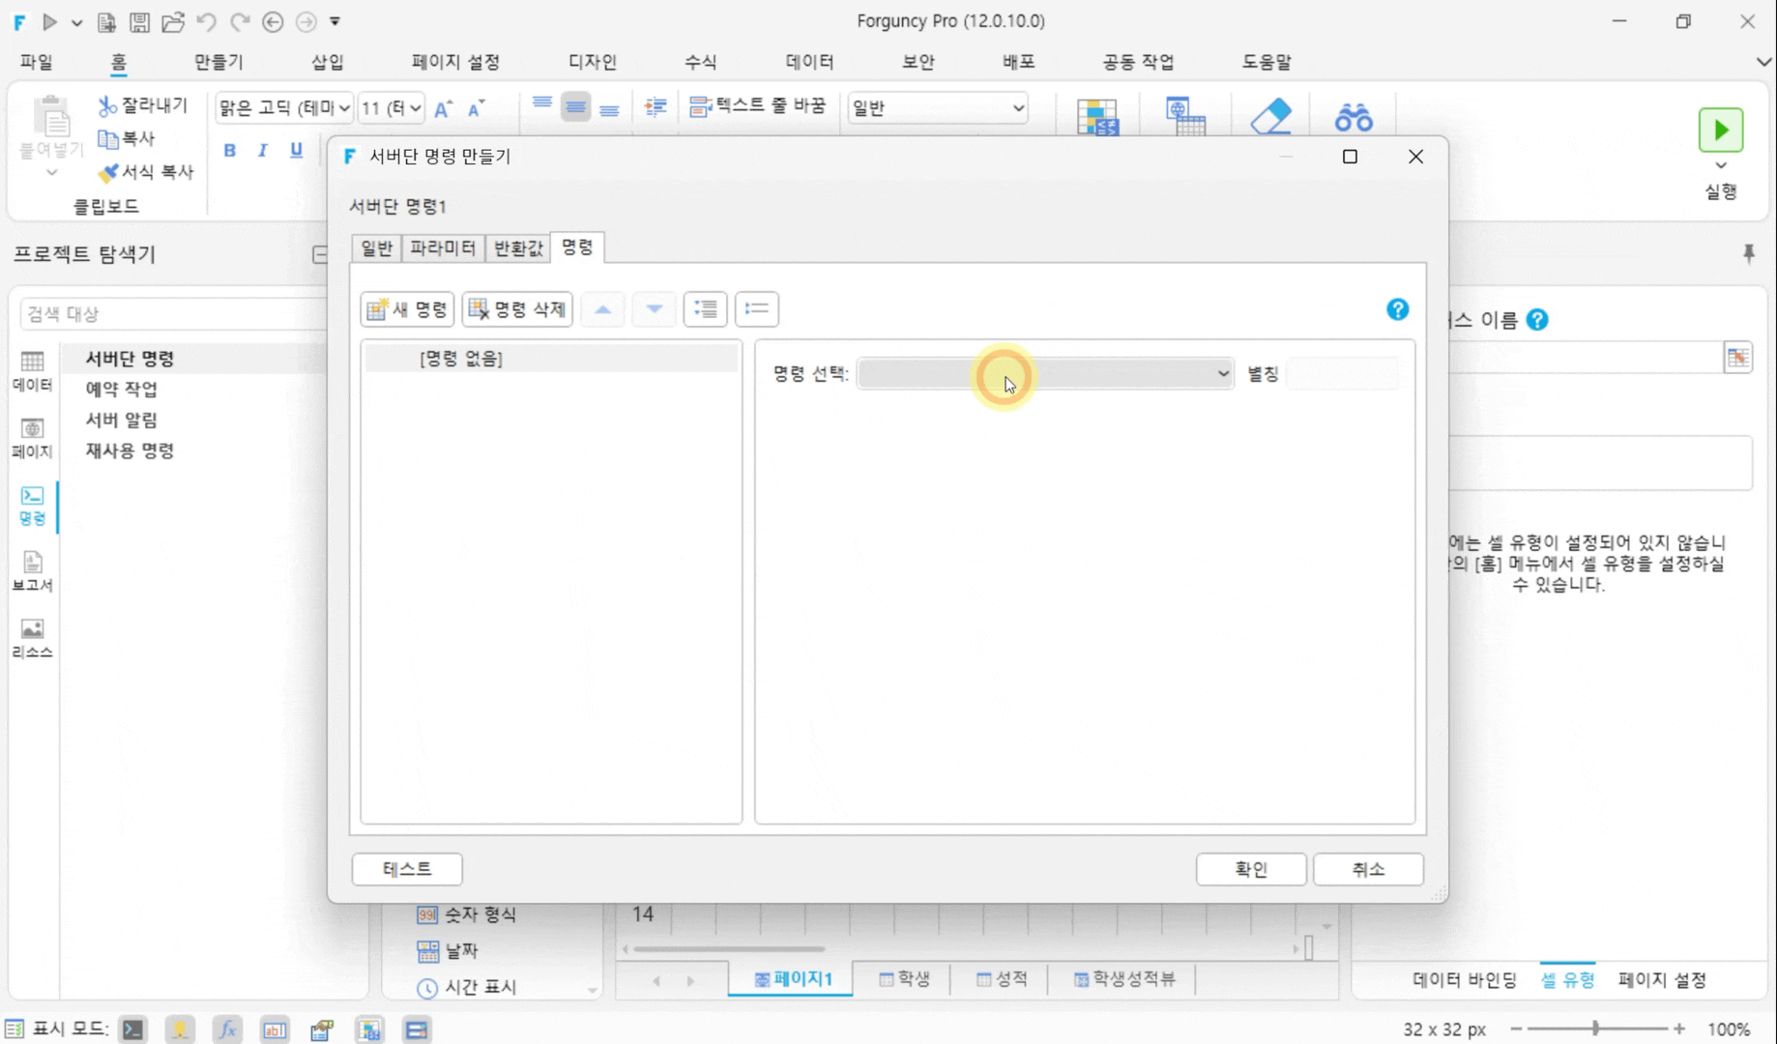Move the command up with the up arrow
Viewport: 1777px width, 1044px height.
pyautogui.click(x=602, y=309)
